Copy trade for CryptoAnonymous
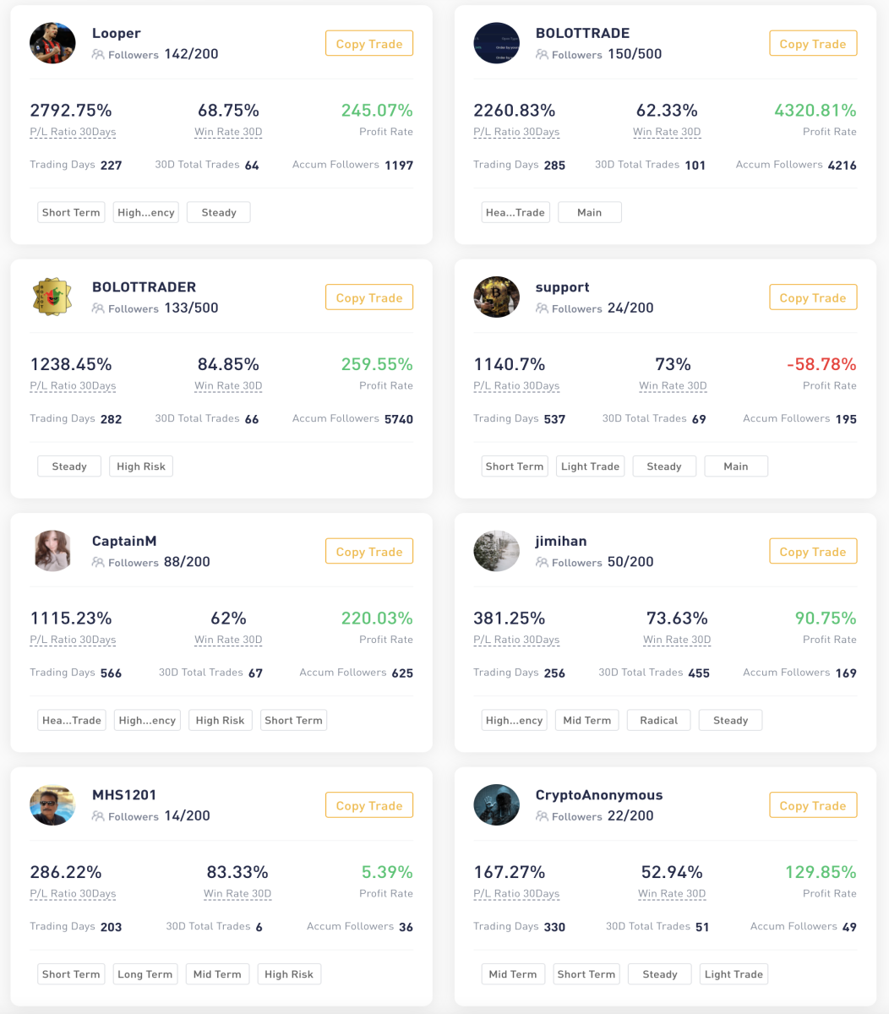This screenshot has height=1014, width=889. (813, 805)
